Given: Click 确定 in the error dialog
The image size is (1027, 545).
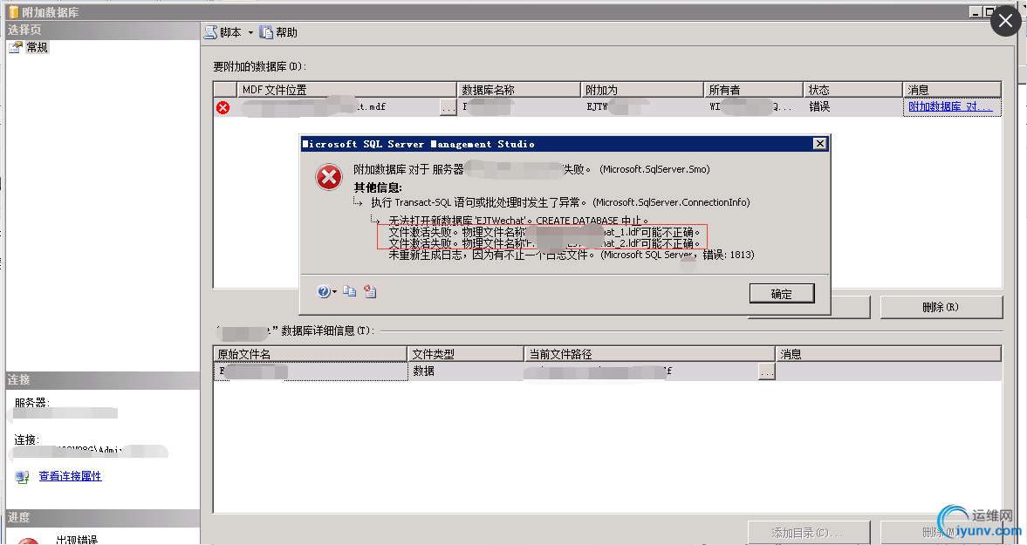Looking at the screenshot, I should 782,294.
